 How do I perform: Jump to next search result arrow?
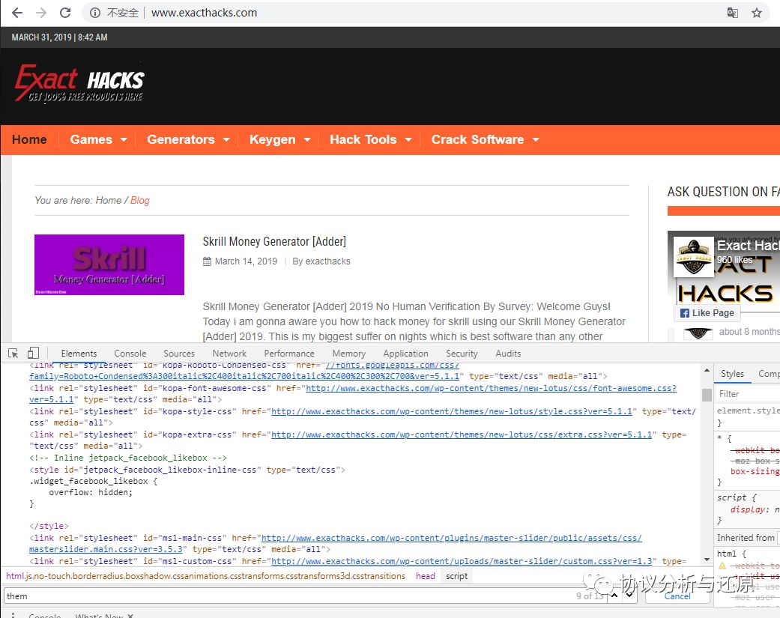[x=629, y=596]
